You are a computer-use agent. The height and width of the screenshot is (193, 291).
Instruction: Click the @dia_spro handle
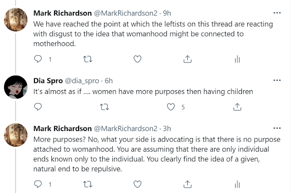point(84,81)
